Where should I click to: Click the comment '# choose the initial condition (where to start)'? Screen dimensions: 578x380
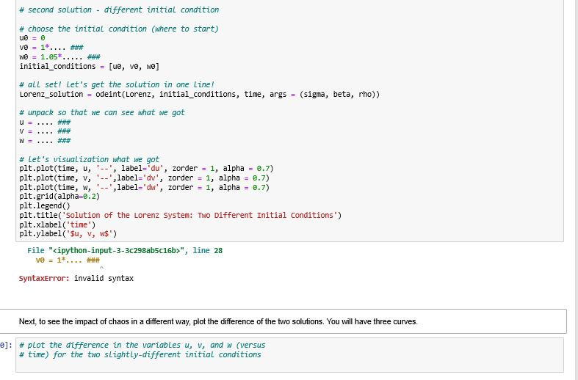[x=119, y=29]
